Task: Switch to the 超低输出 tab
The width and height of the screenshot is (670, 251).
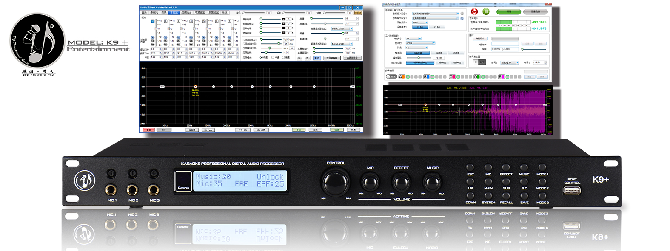Action: click(x=187, y=13)
